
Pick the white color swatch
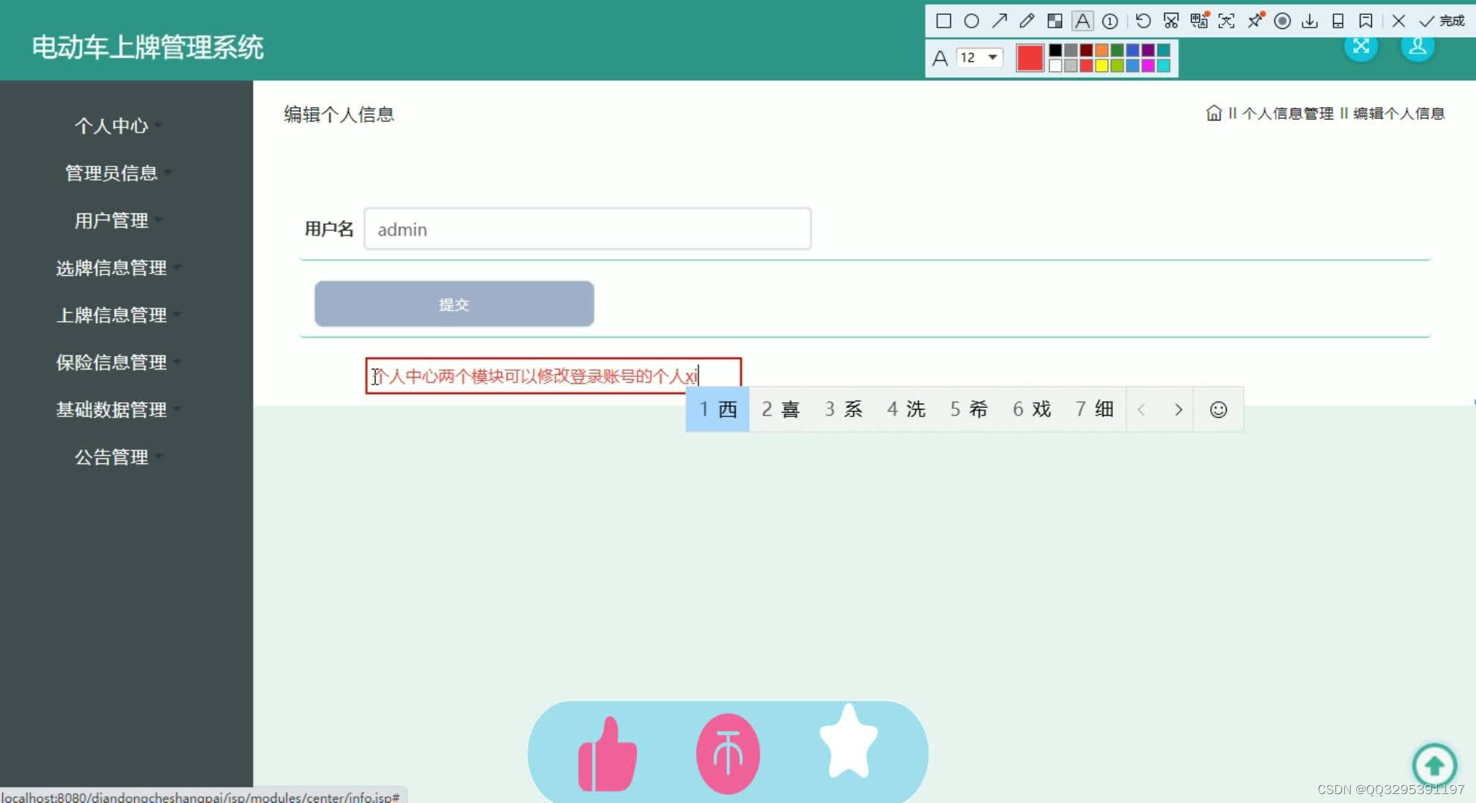click(1056, 65)
